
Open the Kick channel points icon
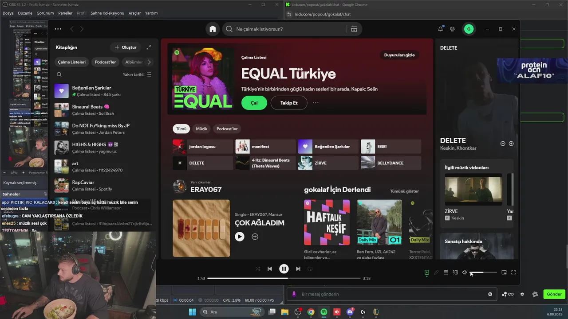508,294
